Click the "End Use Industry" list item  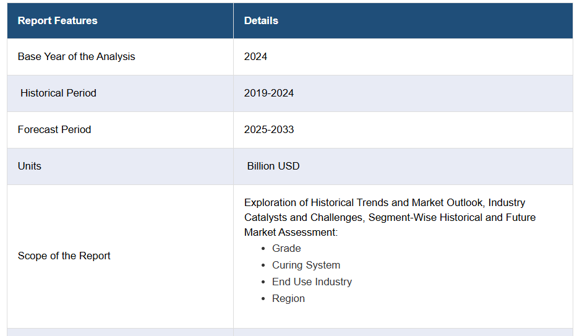312,282
